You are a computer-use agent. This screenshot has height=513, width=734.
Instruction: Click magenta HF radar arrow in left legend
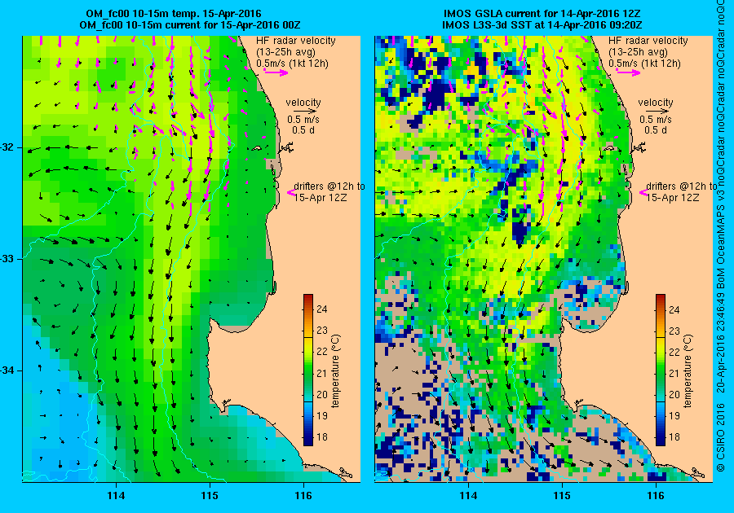coord(276,72)
